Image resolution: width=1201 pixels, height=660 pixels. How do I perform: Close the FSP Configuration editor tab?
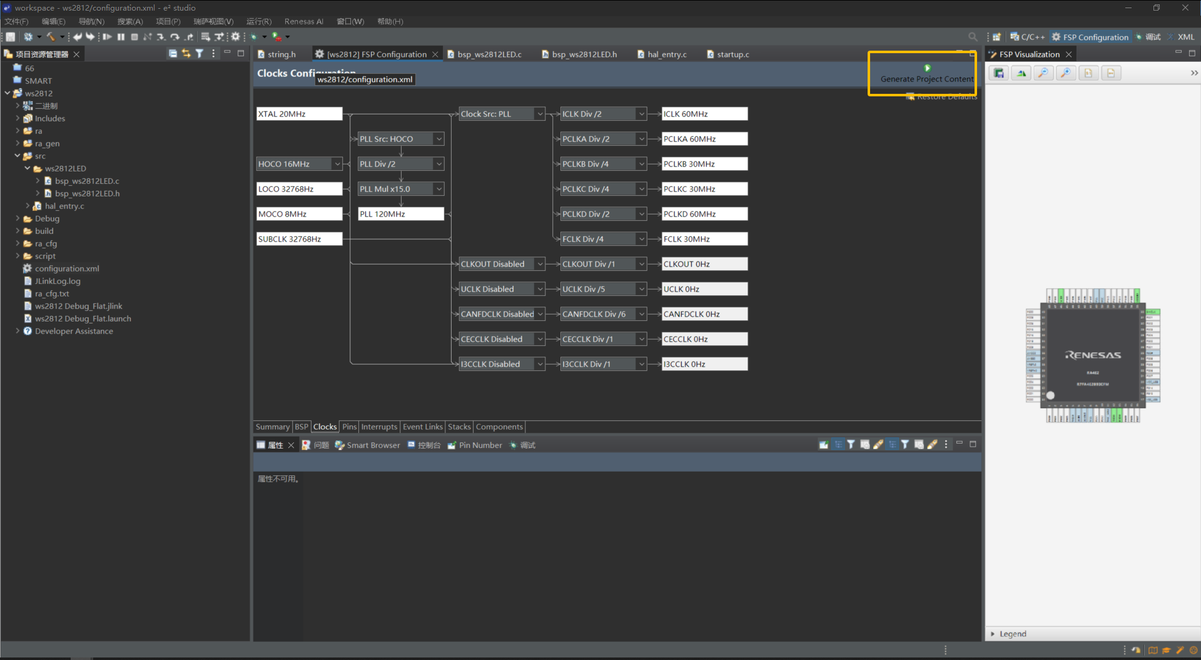pos(435,54)
